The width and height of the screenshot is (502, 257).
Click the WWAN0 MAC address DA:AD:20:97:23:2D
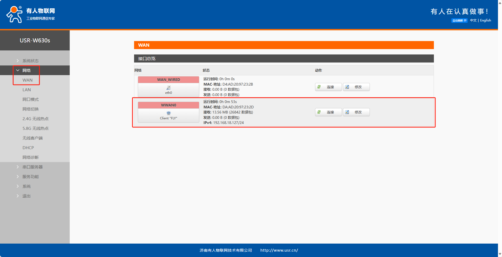coord(238,107)
